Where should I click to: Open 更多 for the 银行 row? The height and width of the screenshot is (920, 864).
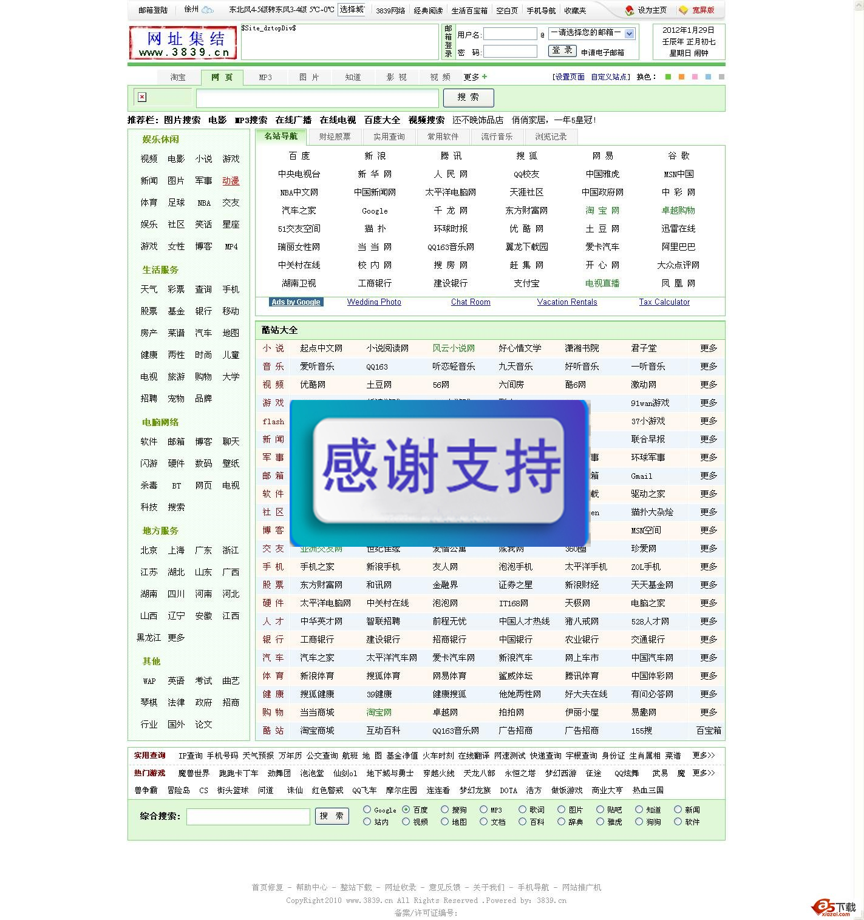click(709, 640)
